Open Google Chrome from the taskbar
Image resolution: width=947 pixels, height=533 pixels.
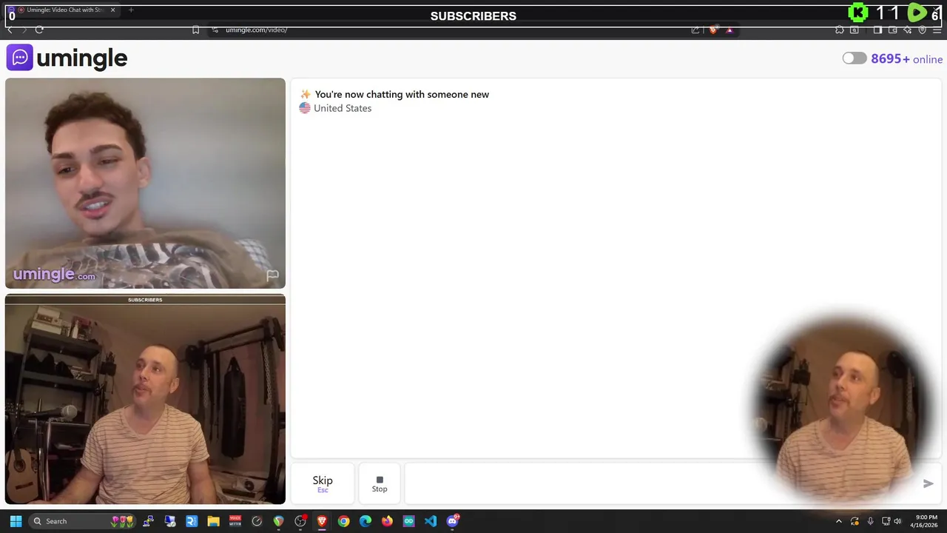343,521
